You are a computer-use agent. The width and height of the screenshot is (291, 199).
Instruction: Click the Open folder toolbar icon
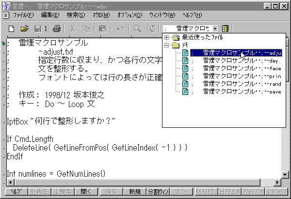click(x=25, y=29)
